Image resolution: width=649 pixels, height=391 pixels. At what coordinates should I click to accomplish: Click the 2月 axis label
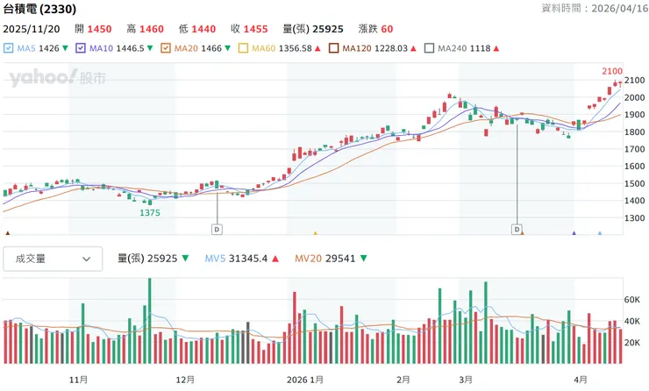click(403, 380)
